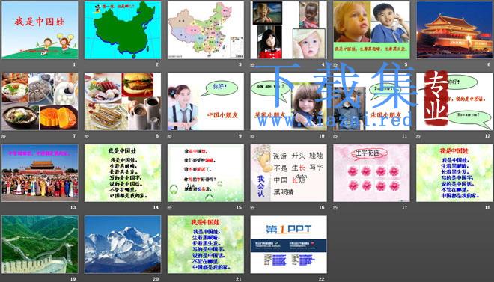Select the final 第1PPT slide 22
Image resolution: width=494 pixels, height=282 pixels.
click(x=289, y=245)
